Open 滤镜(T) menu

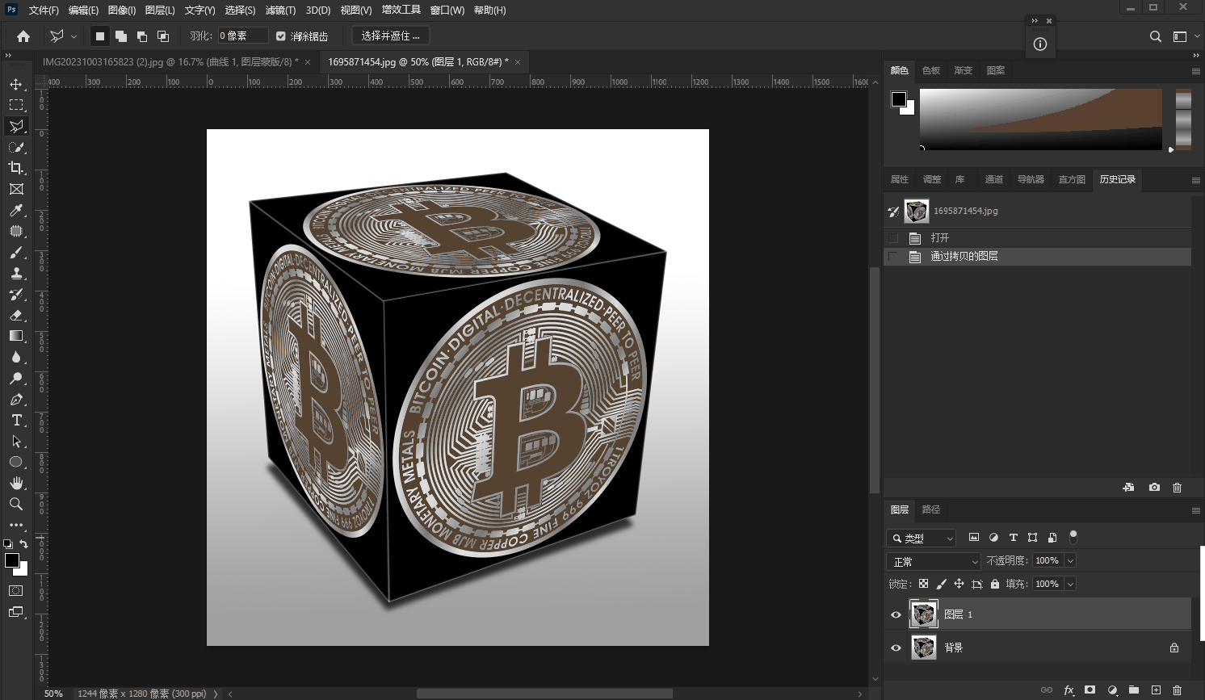pos(281,10)
